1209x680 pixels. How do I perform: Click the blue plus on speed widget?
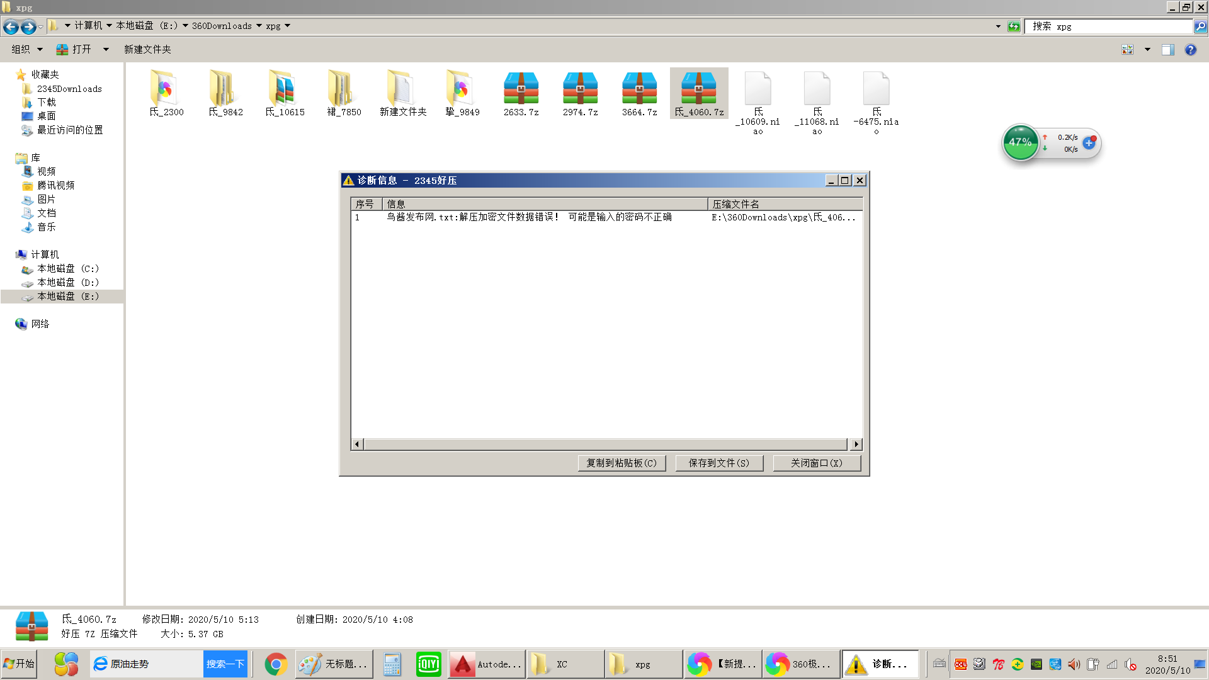coord(1089,143)
